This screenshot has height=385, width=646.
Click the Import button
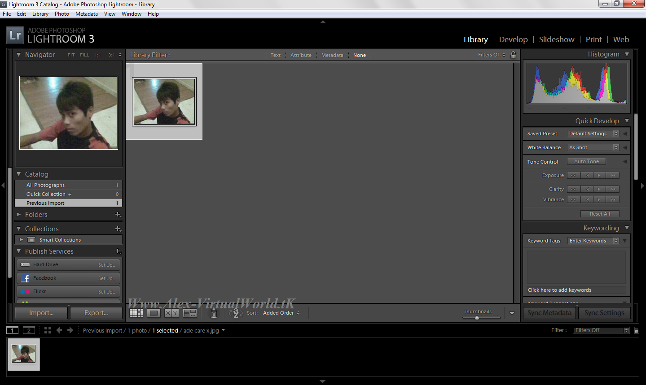point(41,313)
